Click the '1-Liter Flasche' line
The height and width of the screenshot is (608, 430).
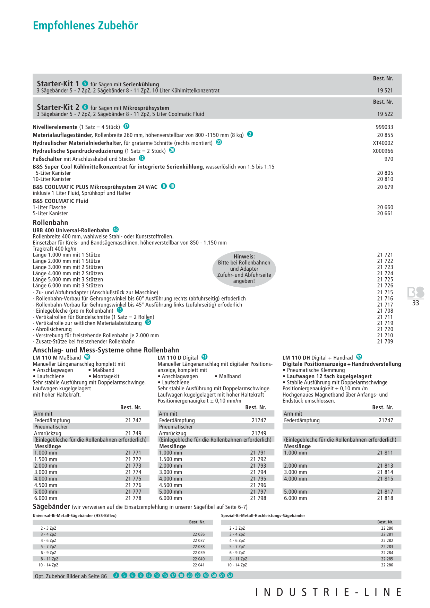(49, 208)
